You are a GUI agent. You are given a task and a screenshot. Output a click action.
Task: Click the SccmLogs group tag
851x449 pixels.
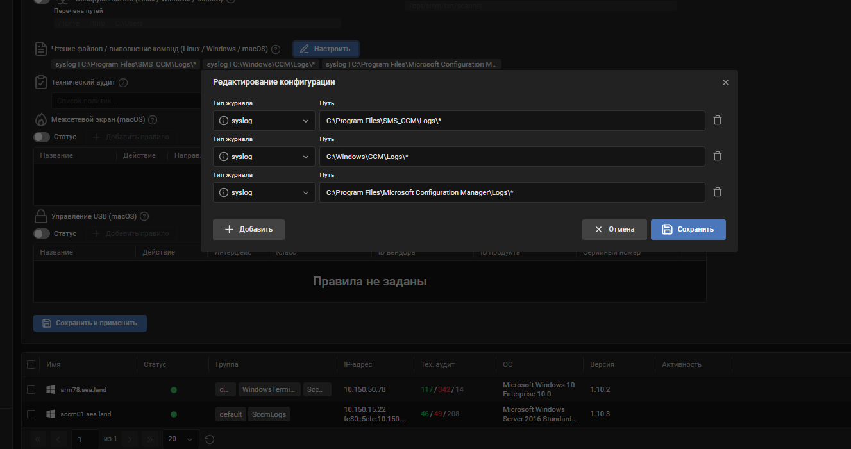tap(269, 414)
